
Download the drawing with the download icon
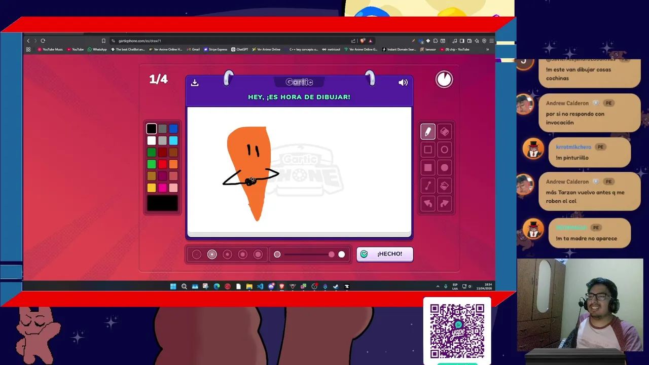pyautogui.click(x=195, y=83)
